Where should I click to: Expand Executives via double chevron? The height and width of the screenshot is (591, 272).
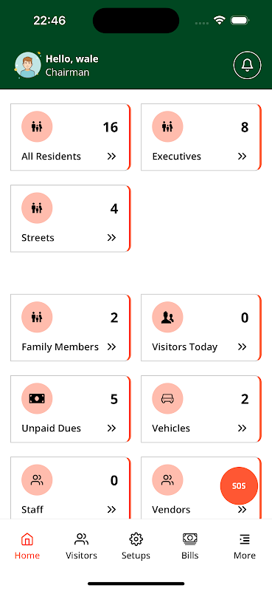242,157
